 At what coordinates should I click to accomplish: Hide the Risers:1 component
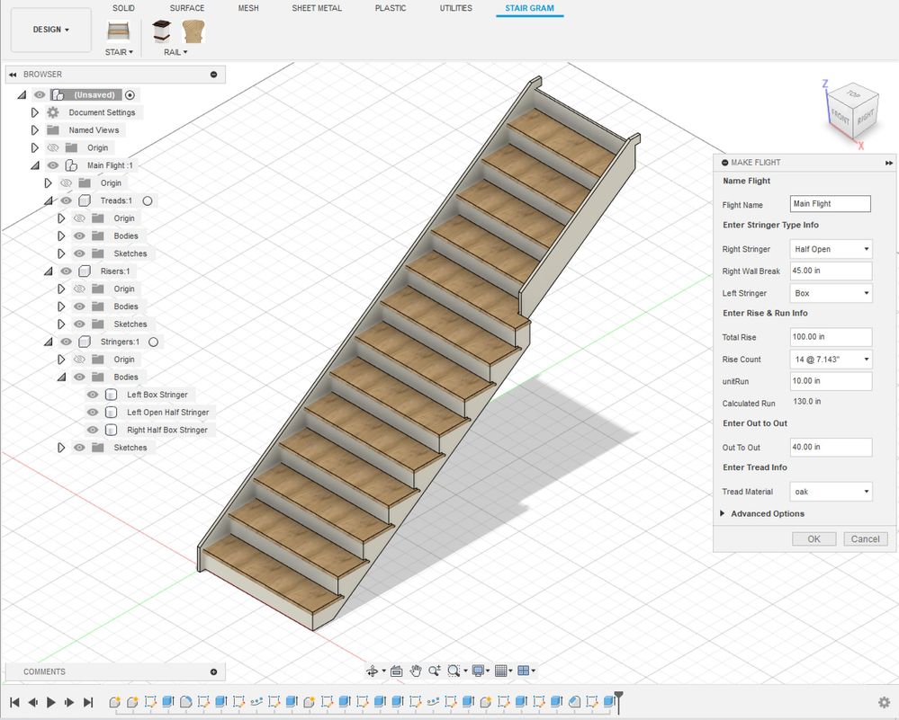click(66, 271)
